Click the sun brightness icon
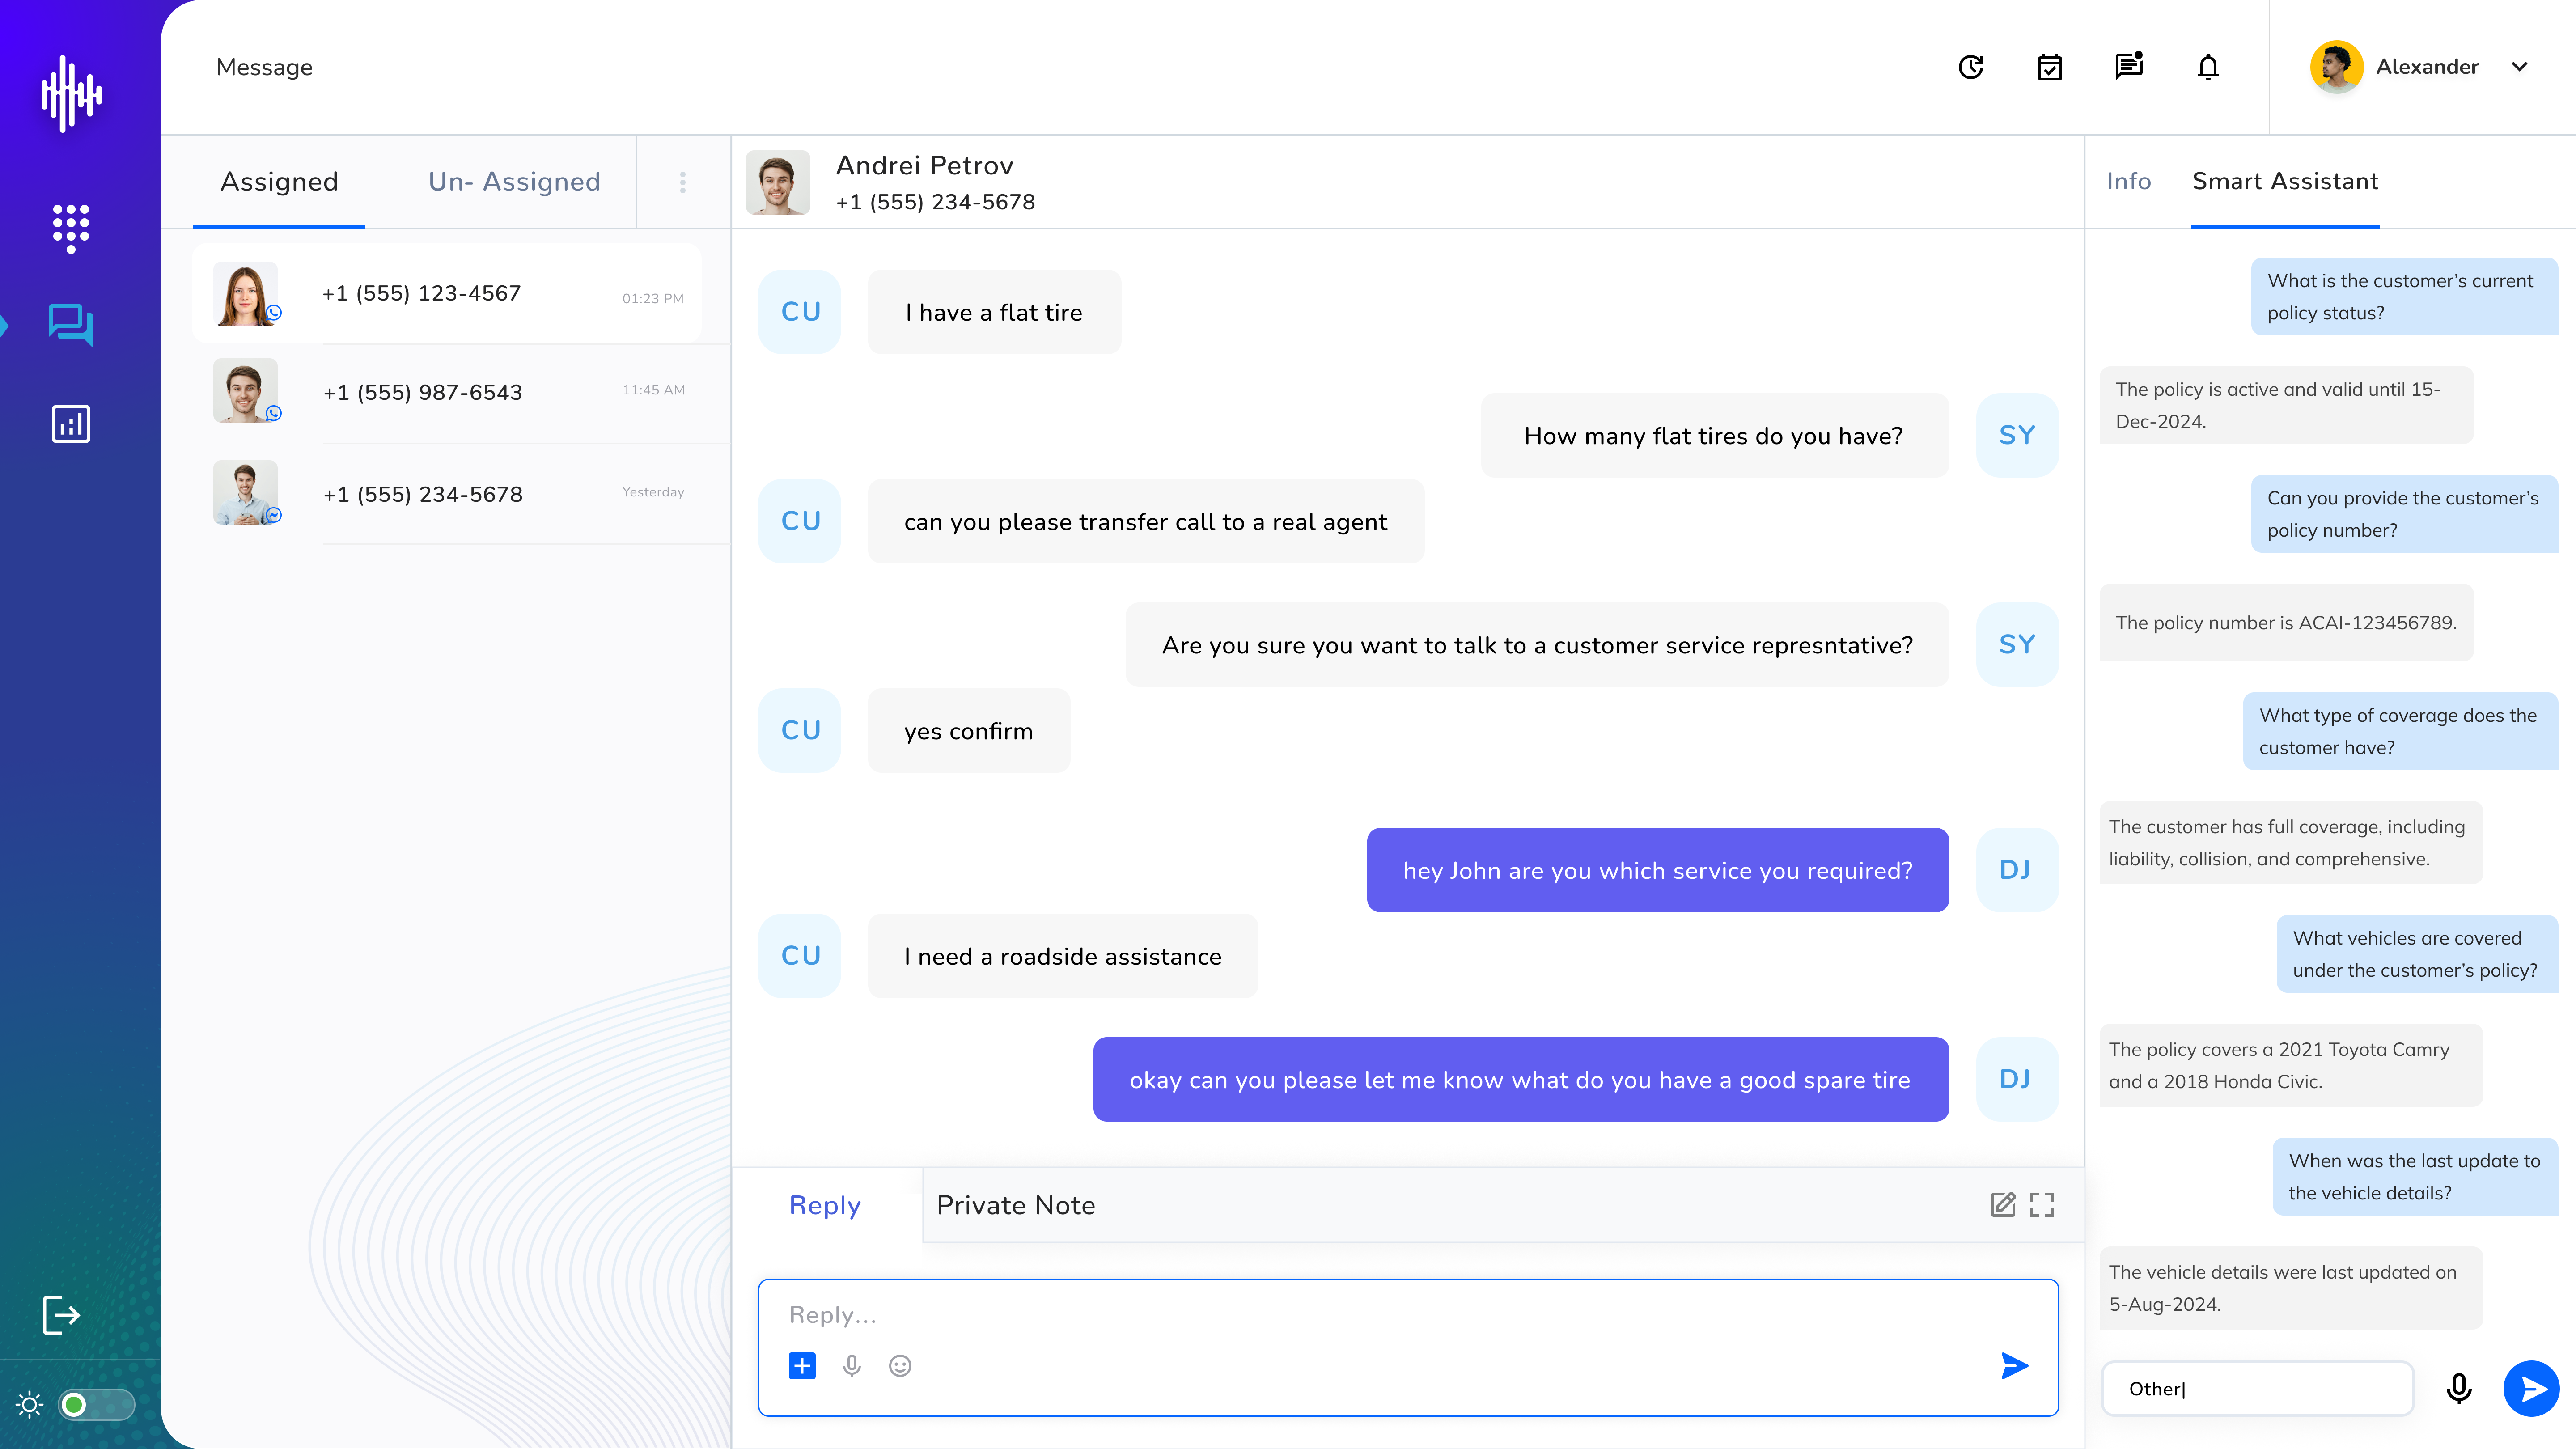The width and height of the screenshot is (2576, 1449). tap(30, 1405)
